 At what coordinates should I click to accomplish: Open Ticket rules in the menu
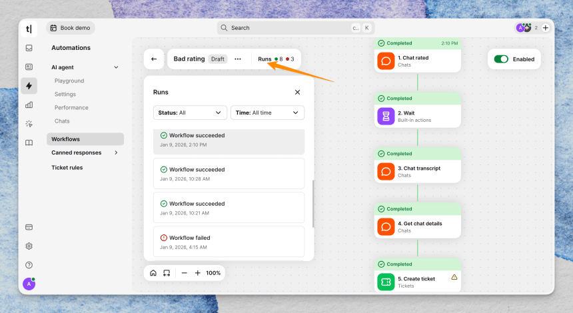tap(67, 168)
